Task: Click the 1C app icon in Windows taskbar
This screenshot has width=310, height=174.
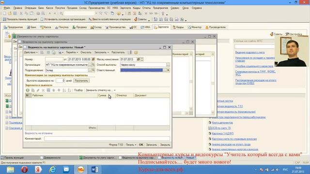Action: pos(81,170)
